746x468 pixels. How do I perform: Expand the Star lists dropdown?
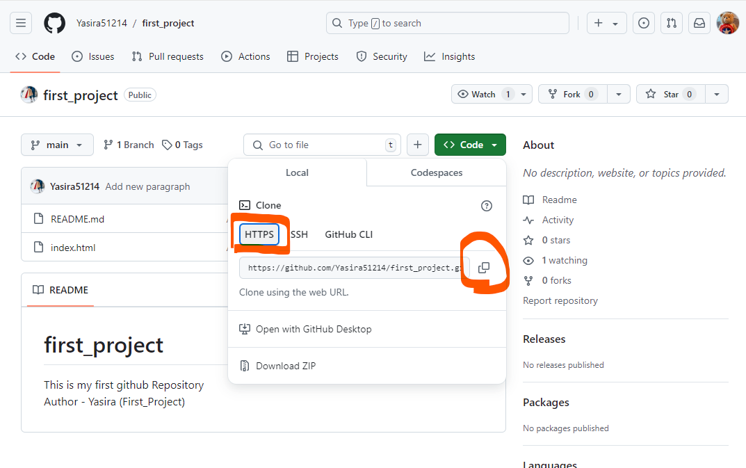pos(717,95)
